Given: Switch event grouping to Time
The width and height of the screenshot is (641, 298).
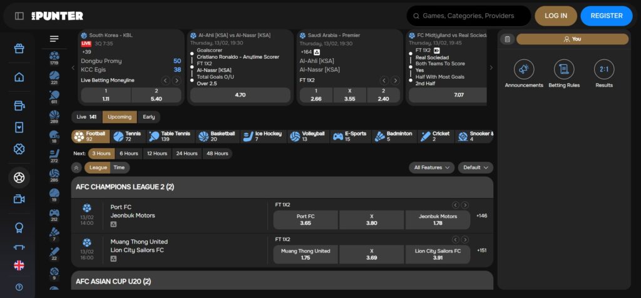Looking at the screenshot, I should click(x=119, y=167).
